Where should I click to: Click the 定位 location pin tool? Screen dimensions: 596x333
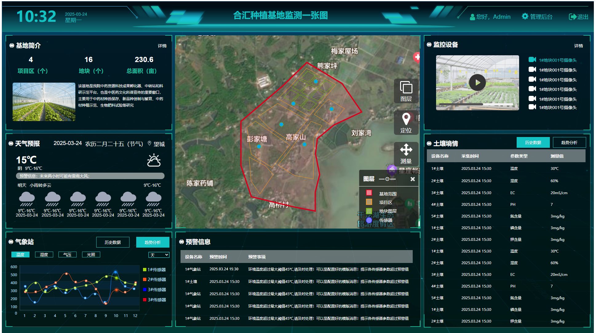(406, 122)
